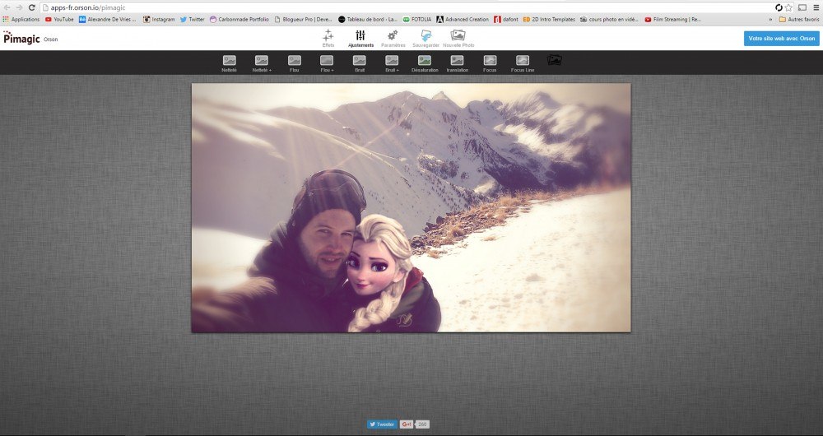Load a Nouvelle Photo
The width and height of the screenshot is (823, 436).
(x=458, y=38)
